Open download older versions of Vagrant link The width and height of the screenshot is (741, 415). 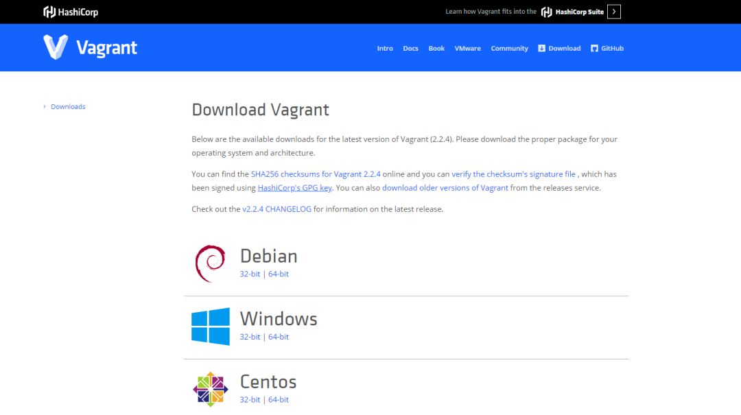(445, 188)
